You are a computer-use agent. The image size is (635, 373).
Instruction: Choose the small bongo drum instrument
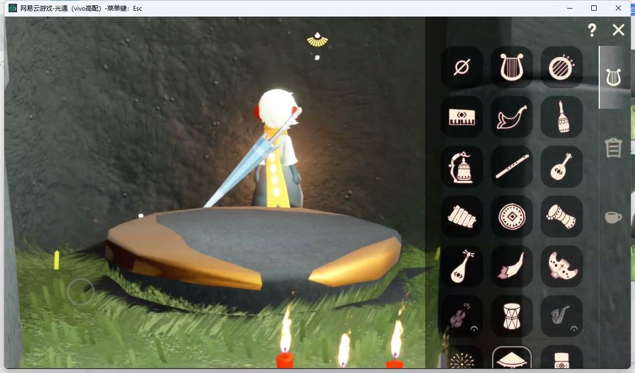(x=561, y=217)
